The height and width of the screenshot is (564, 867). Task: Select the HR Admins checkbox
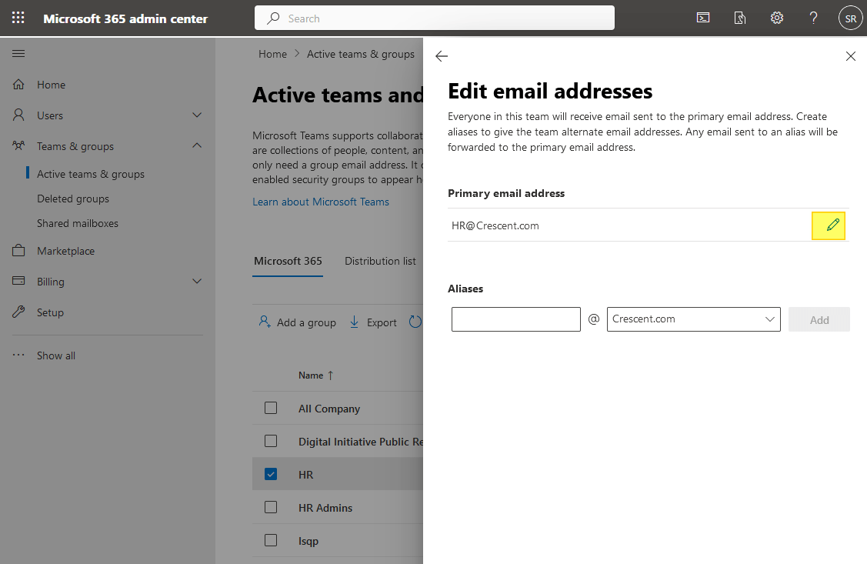click(271, 507)
